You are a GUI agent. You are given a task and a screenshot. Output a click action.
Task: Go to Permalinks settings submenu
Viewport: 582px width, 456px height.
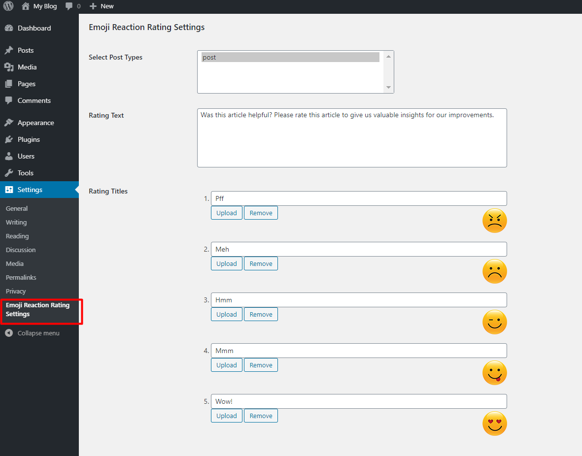pyautogui.click(x=21, y=278)
